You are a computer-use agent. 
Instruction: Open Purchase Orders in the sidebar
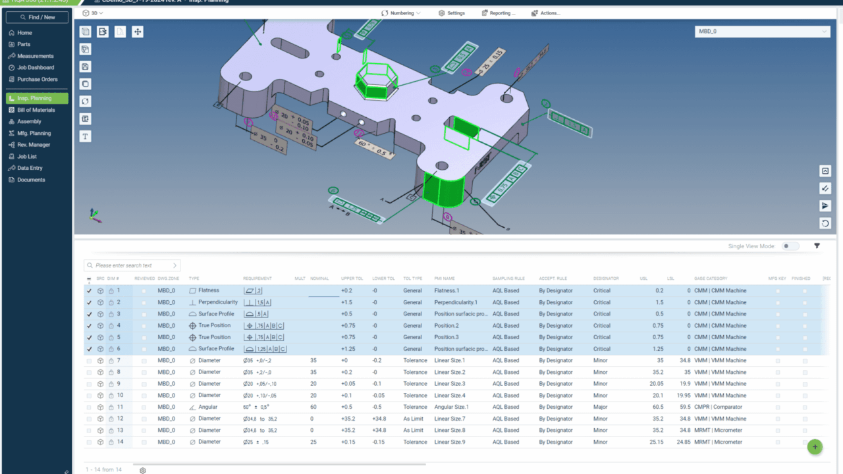click(38, 80)
